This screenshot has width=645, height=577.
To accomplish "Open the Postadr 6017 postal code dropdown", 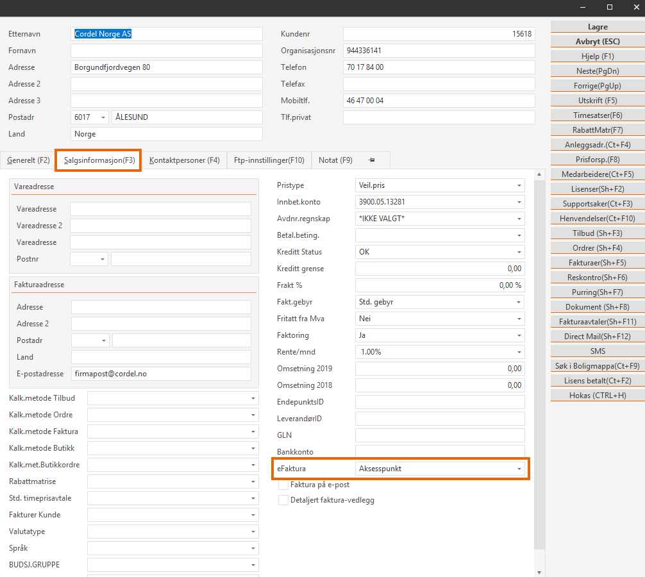I will click(x=103, y=117).
